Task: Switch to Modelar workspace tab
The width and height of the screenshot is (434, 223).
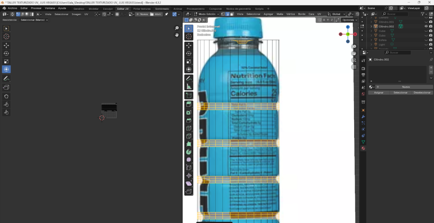Action: tap(94, 9)
